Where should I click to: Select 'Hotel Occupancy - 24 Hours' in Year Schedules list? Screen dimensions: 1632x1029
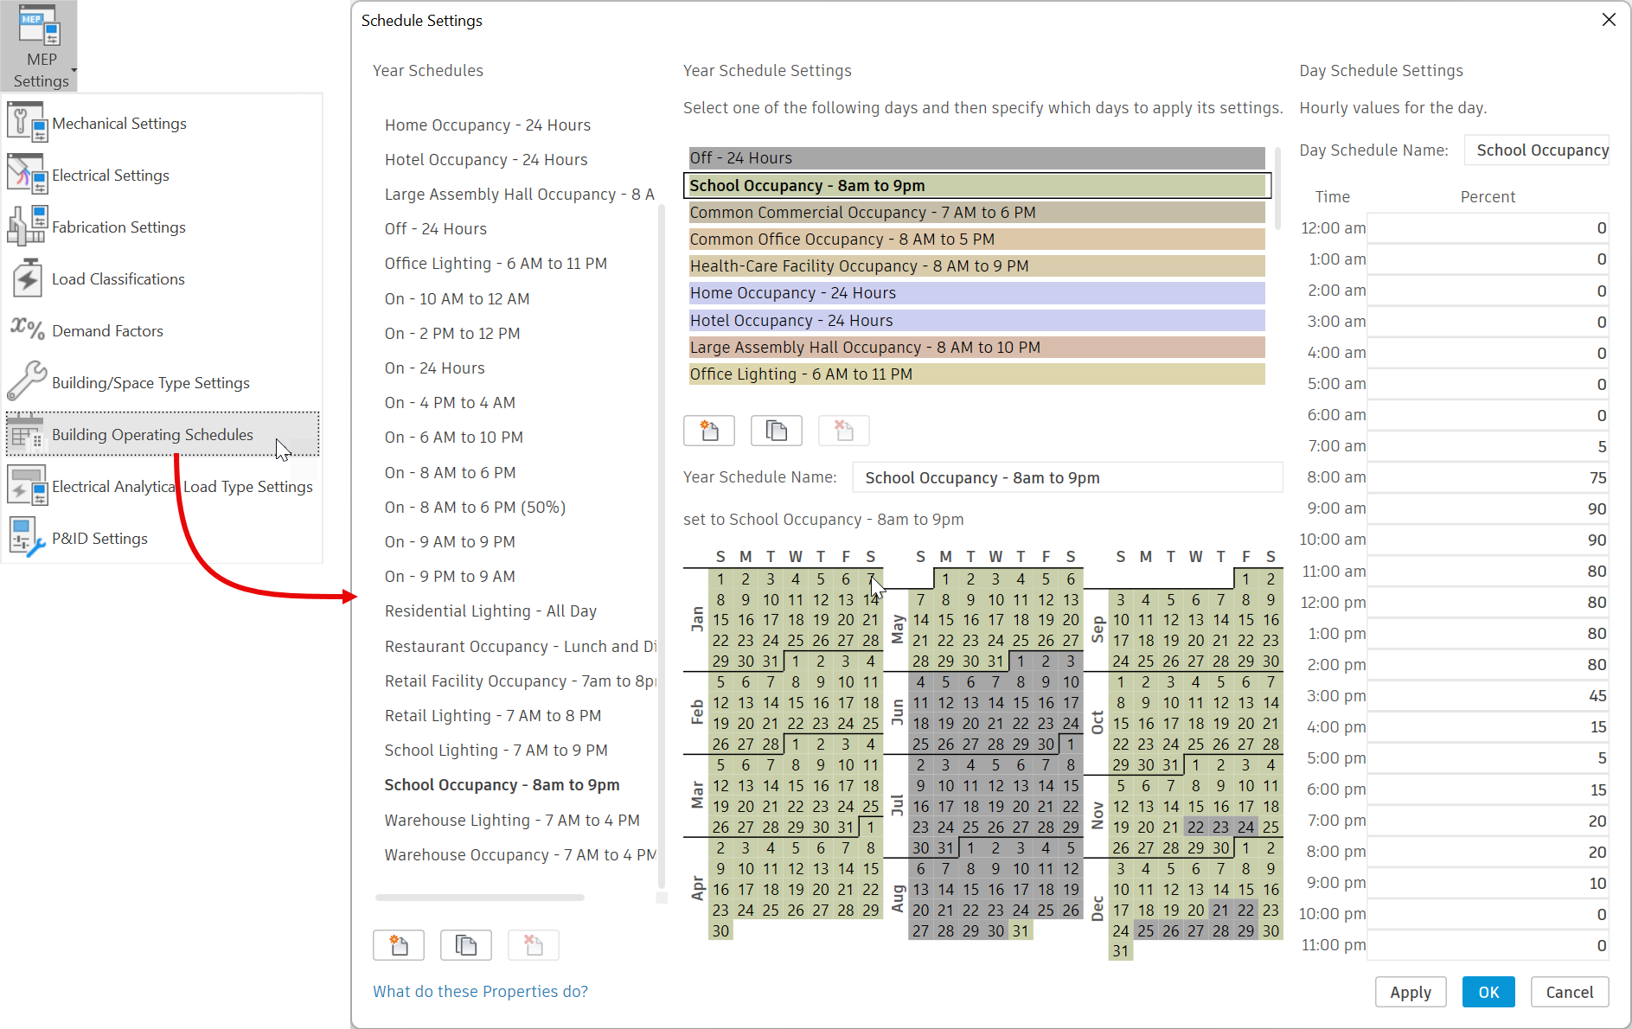pos(486,160)
